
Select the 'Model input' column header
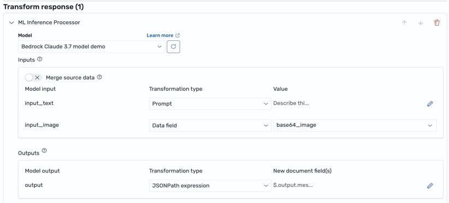tap(40, 89)
